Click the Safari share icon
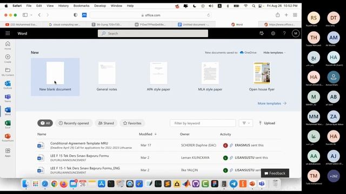The width and height of the screenshot is (346, 194). pyautogui.click(x=277, y=15)
